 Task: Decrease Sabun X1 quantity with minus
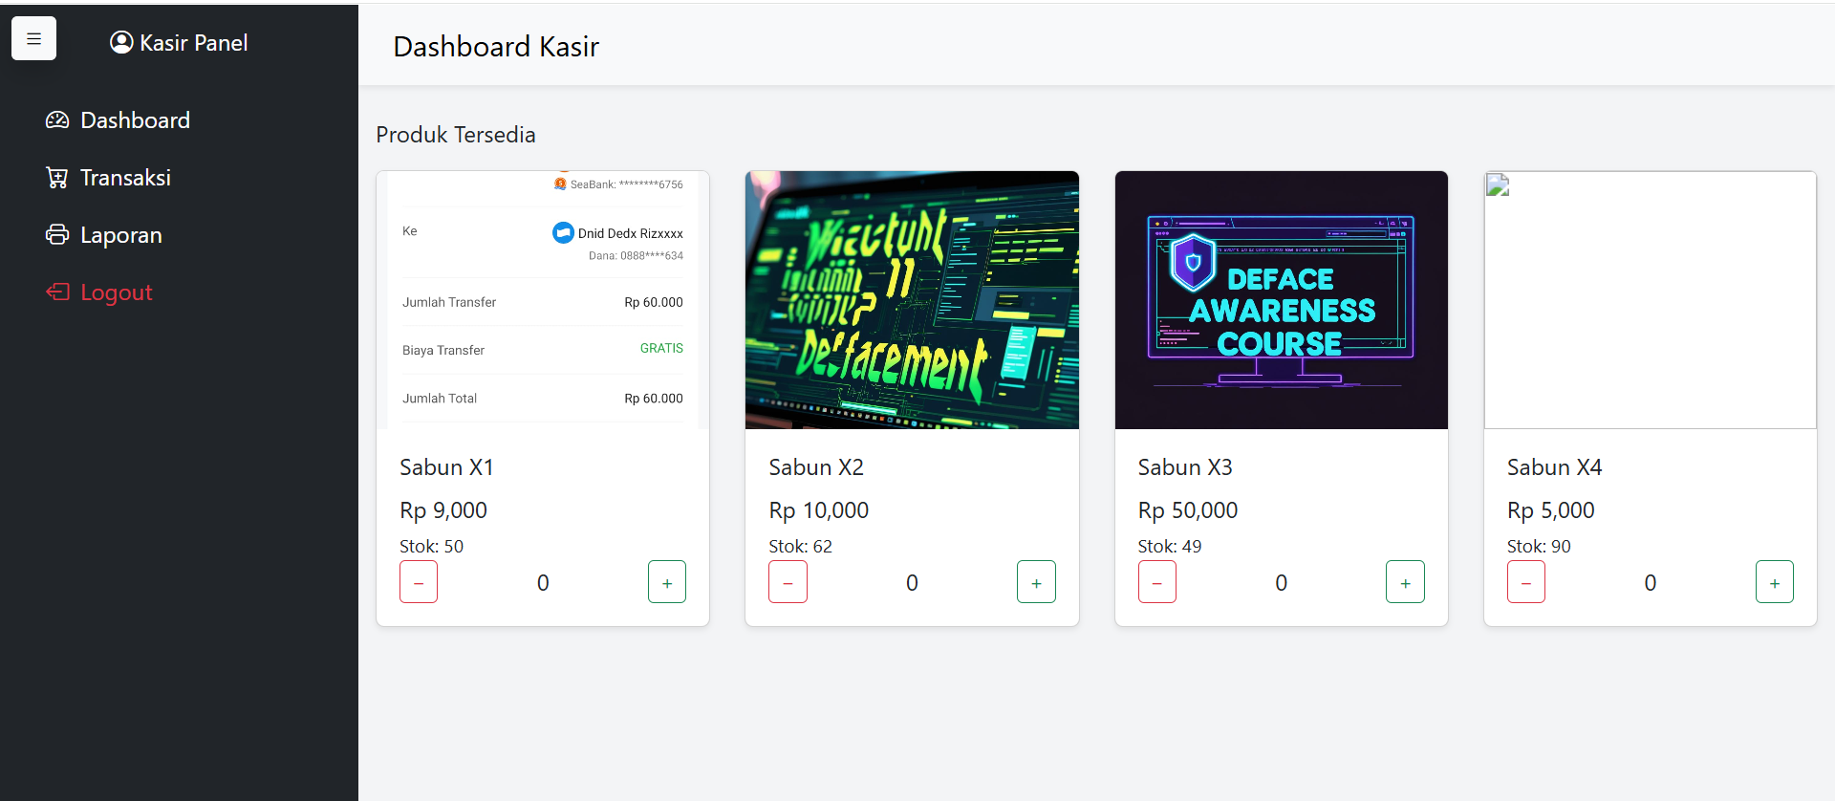click(419, 582)
